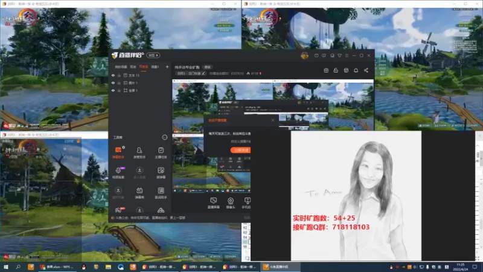Screen dimensions: 483x272
Task: Add a new scene with the plus button
Action: [167, 66]
